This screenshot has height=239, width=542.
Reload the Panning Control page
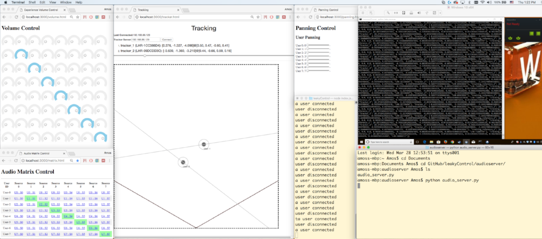coord(309,17)
